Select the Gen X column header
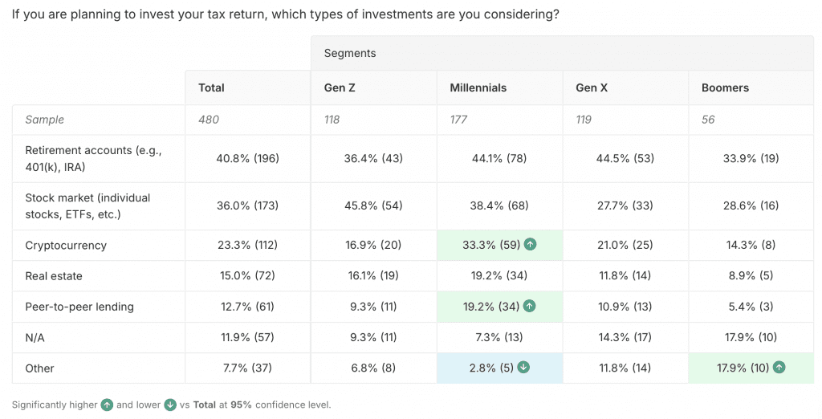 pos(592,87)
